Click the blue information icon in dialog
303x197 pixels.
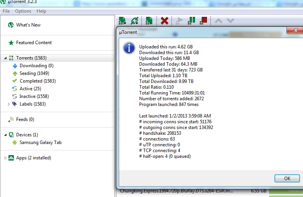(x=129, y=48)
